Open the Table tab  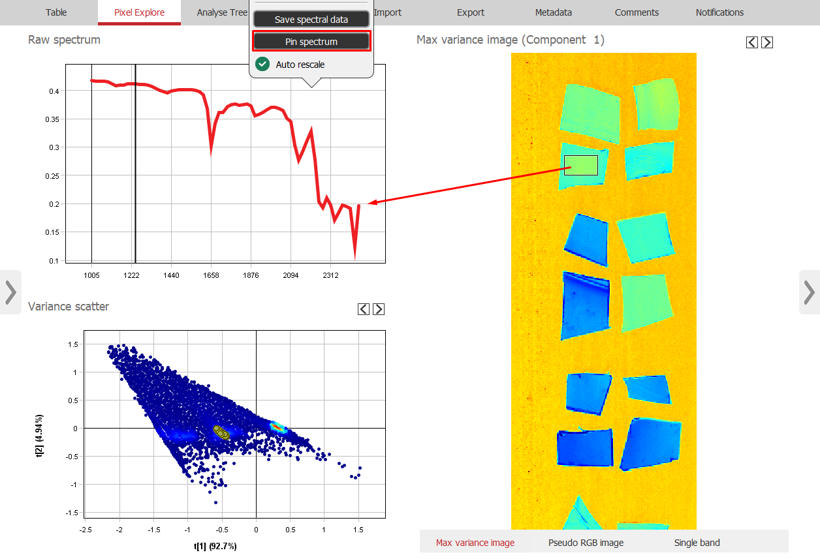pyautogui.click(x=56, y=12)
